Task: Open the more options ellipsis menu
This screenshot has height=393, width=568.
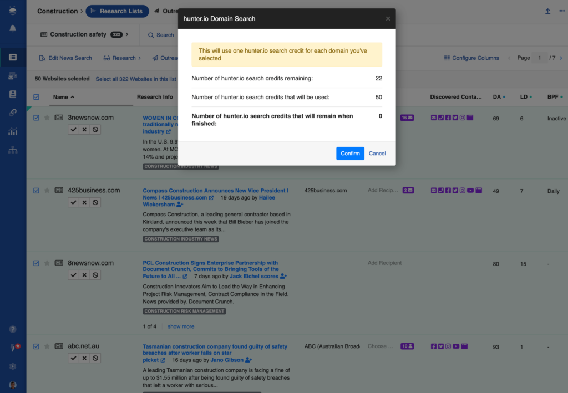Action: tap(562, 11)
